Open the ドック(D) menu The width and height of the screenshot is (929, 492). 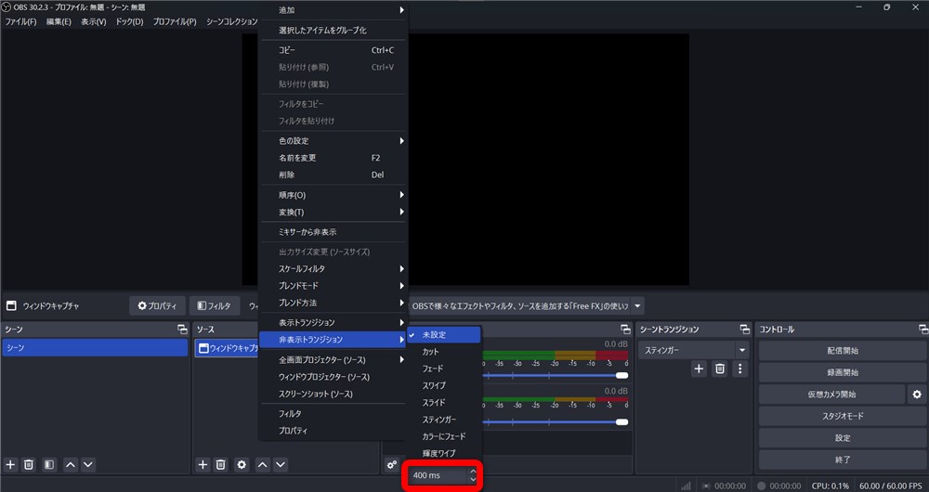pos(129,22)
